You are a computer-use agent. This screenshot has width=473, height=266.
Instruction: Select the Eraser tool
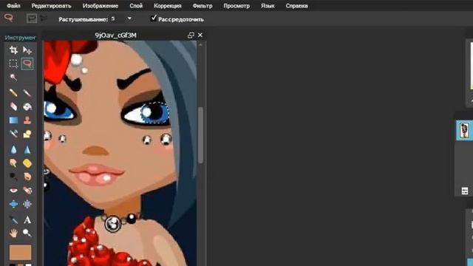pos(13,106)
